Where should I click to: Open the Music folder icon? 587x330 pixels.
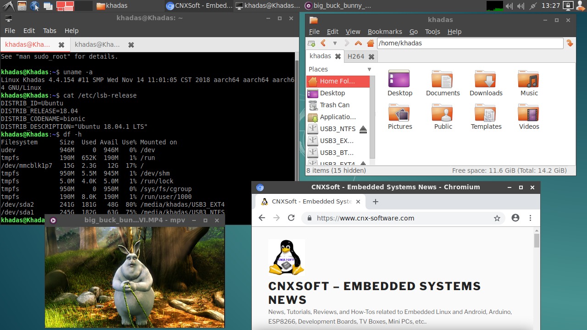click(x=529, y=83)
